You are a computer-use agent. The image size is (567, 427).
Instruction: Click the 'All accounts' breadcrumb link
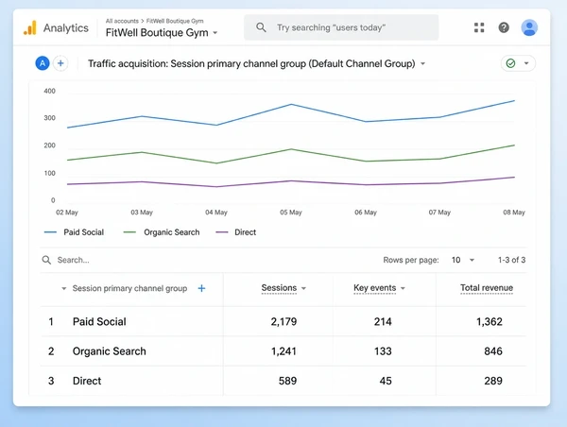(x=122, y=21)
